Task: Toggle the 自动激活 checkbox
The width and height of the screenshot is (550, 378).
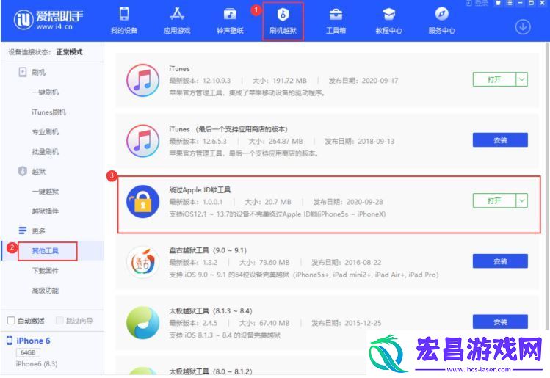Action: click(x=11, y=321)
